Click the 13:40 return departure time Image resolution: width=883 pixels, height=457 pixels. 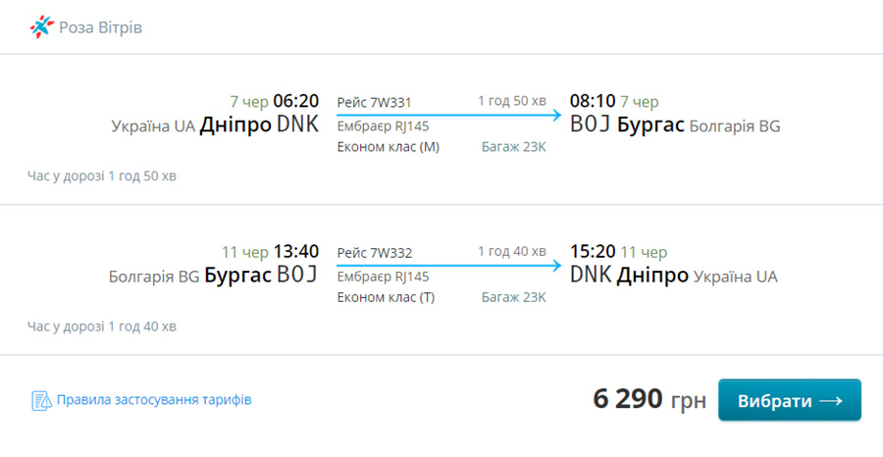(295, 252)
